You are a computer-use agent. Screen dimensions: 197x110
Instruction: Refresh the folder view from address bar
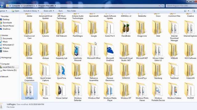pos(163,6)
